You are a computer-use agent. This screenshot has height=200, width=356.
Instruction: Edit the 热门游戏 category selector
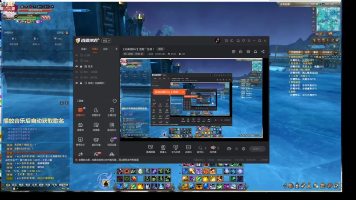click(133, 54)
